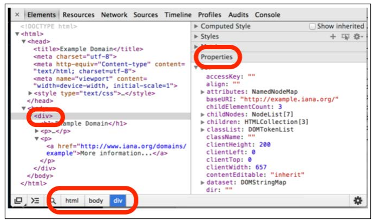Show the console drawer icon

[35, 200]
